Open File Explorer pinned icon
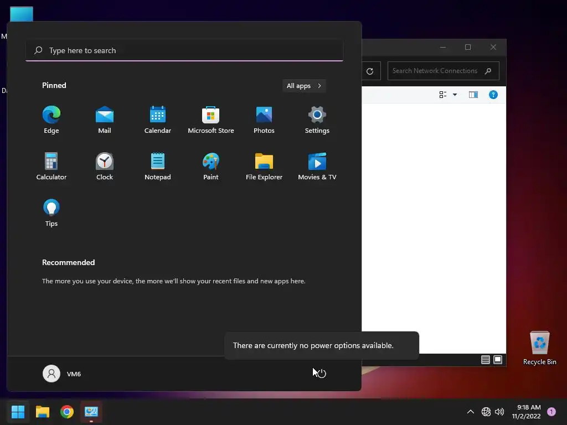The height and width of the screenshot is (425, 567). click(x=264, y=166)
